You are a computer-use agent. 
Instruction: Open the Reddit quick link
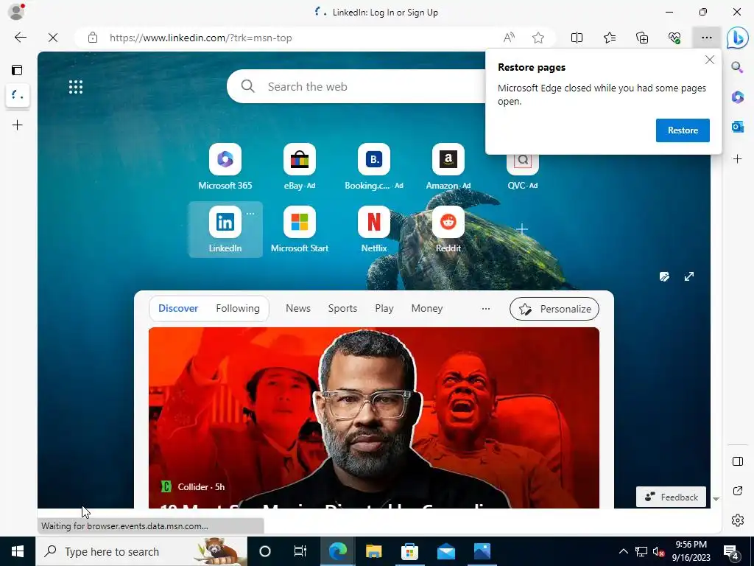[x=448, y=230]
